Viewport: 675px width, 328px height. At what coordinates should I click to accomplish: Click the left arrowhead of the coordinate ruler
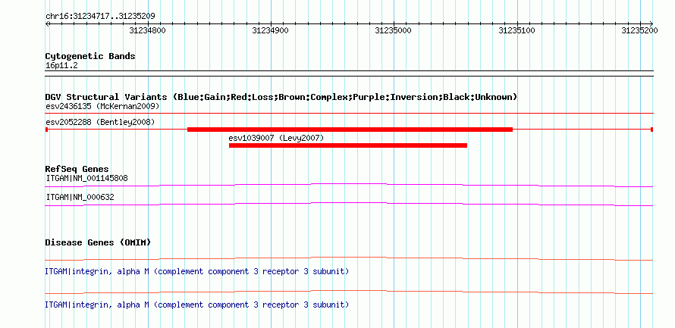pyautogui.click(x=47, y=23)
